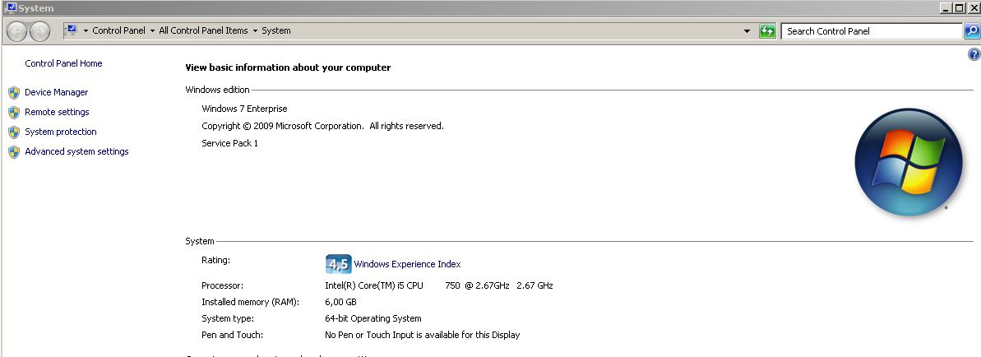Click the Windows edition section header
The width and height of the screenshot is (981, 357).
tap(217, 90)
